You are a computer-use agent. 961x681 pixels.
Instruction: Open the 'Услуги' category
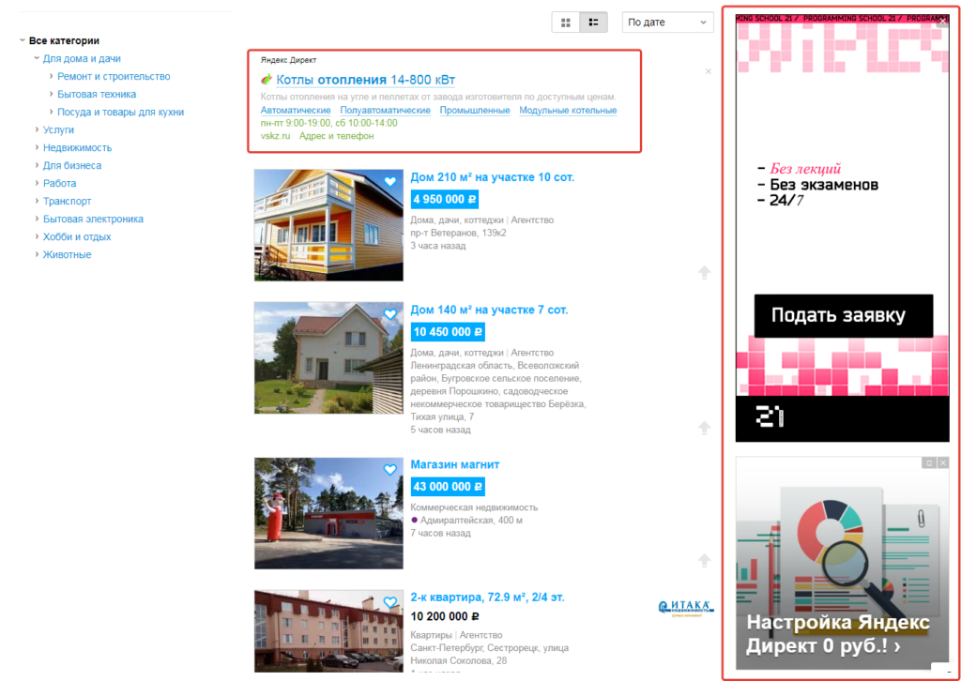pos(58,129)
